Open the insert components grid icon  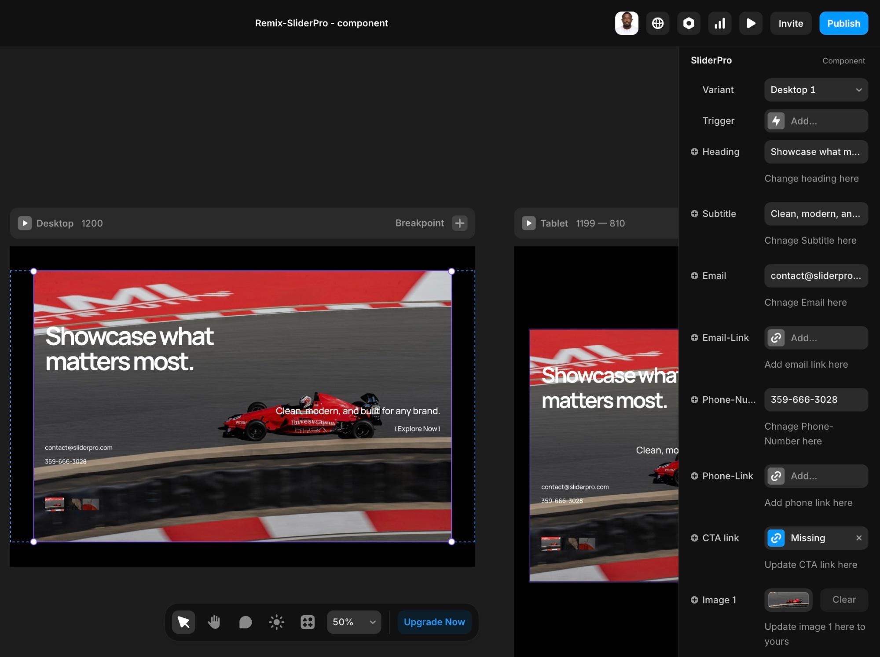click(x=308, y=622)
